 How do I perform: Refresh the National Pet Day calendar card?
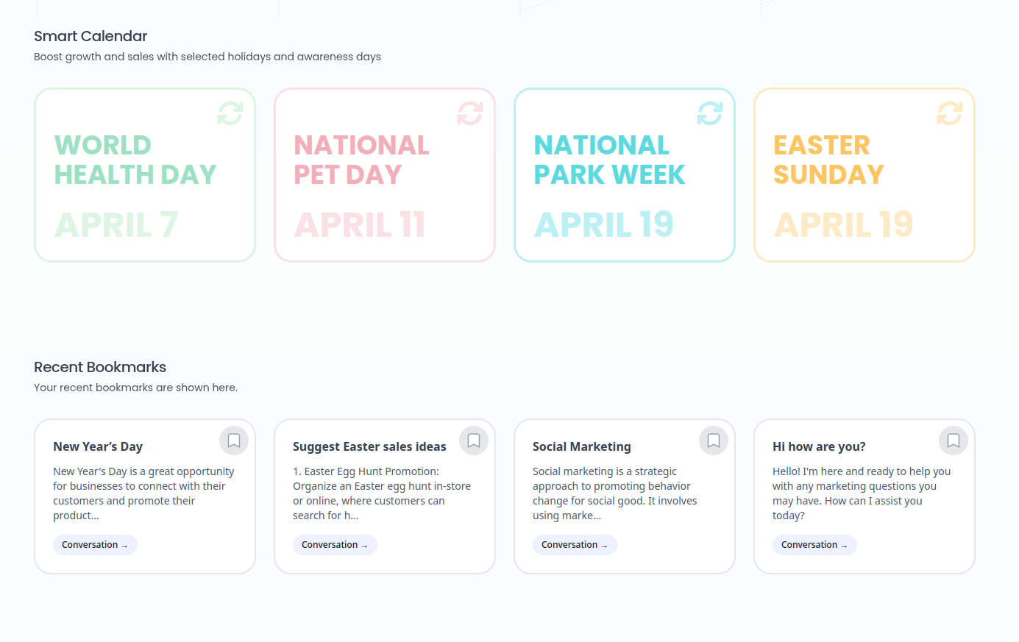pos(470,113)
